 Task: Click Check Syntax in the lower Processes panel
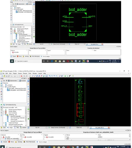point(14,120)
